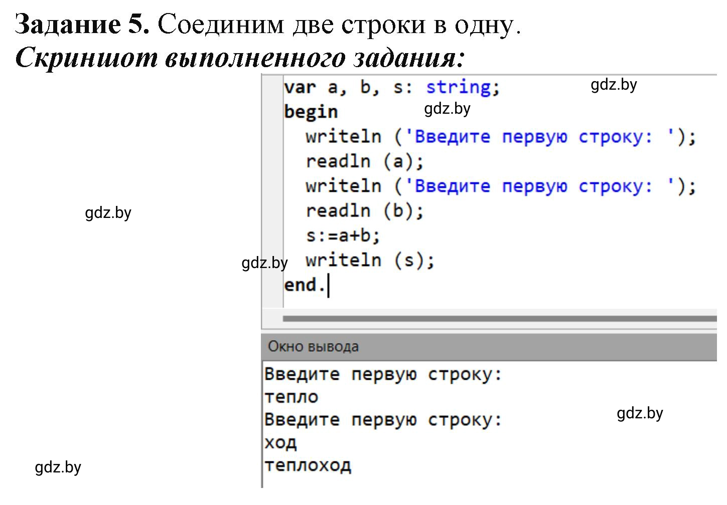This screenshot has height=505, width=727.
Task: Click the horizontal scrollbar under the code editor
Action: [x=500, y=318]
